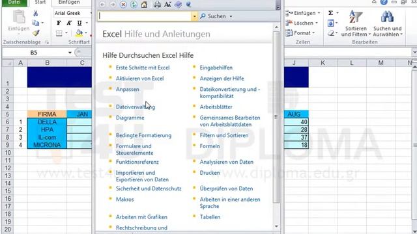Click the cell borders icon
Screen dimensions: 417x234
pyautogui.click(x=59, y=33)
